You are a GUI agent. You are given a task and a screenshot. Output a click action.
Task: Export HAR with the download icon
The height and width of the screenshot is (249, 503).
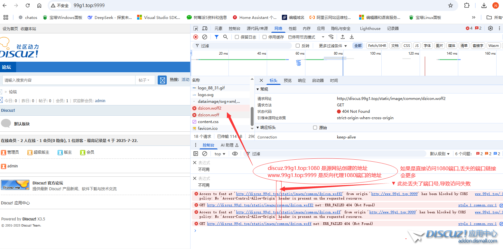pyautogui.click(x=352, y=37)
